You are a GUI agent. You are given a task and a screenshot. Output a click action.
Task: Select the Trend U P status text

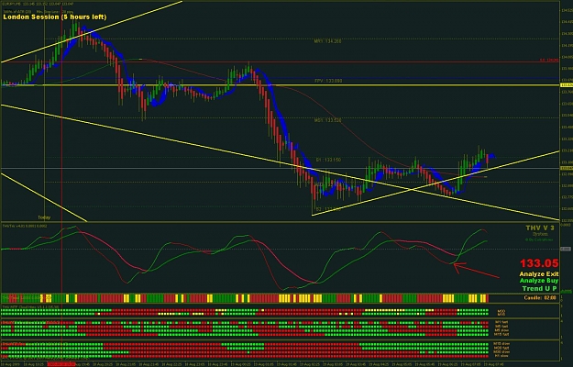tap(540, 288)
